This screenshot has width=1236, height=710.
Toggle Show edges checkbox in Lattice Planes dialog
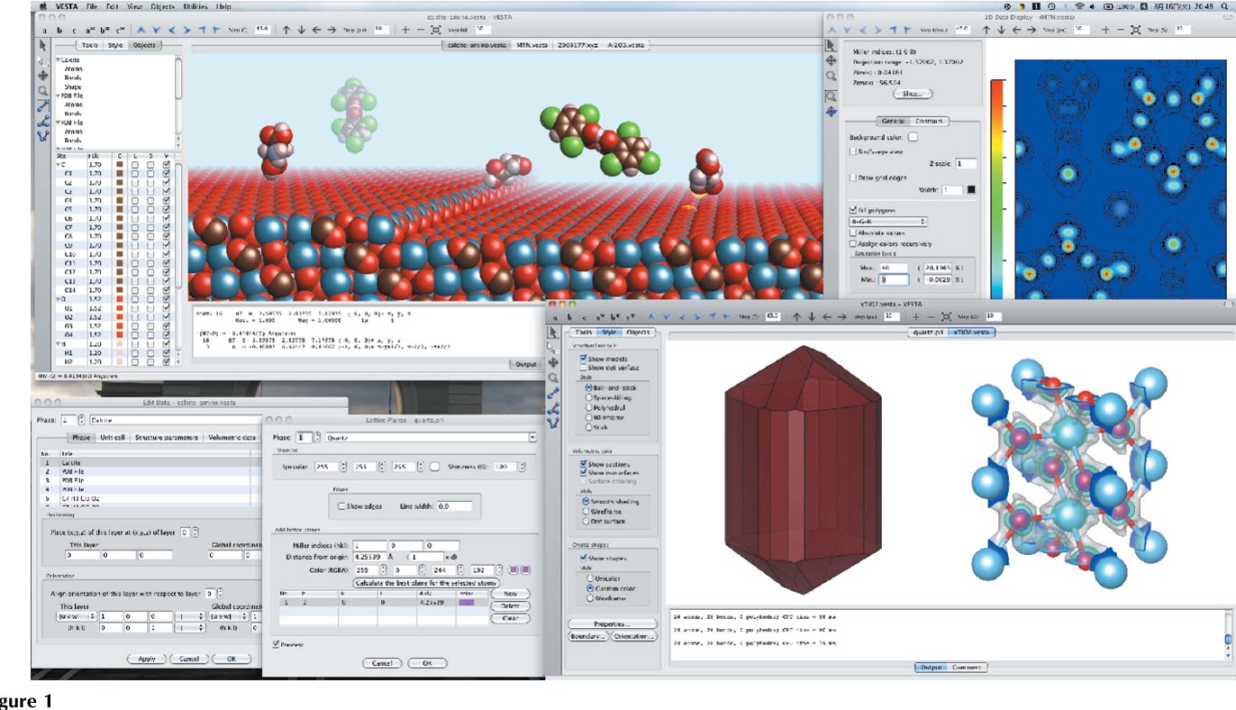341,507
